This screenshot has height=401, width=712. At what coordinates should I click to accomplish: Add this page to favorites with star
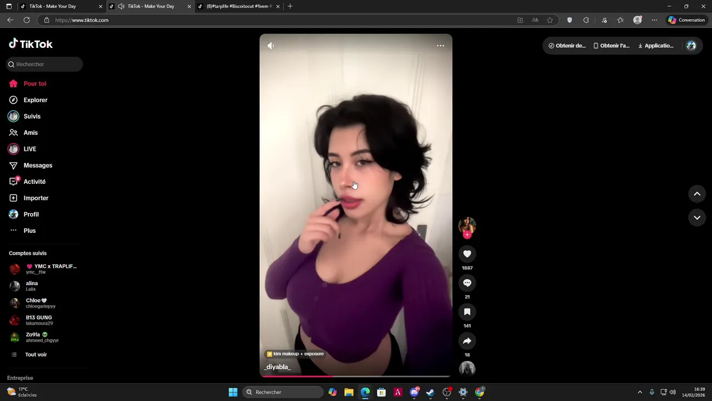(x=550, y=20)
